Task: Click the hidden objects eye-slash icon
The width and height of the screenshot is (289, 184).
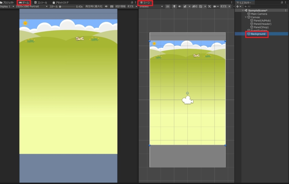Action: tap(195, 6)
